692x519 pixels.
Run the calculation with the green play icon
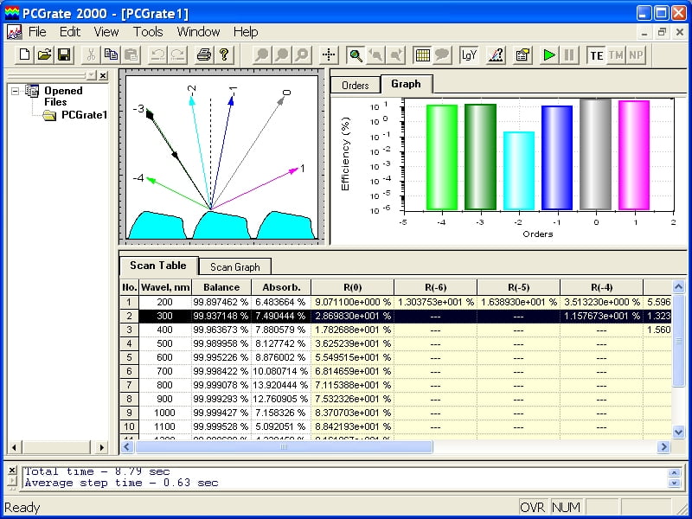[x=548, y=54]
